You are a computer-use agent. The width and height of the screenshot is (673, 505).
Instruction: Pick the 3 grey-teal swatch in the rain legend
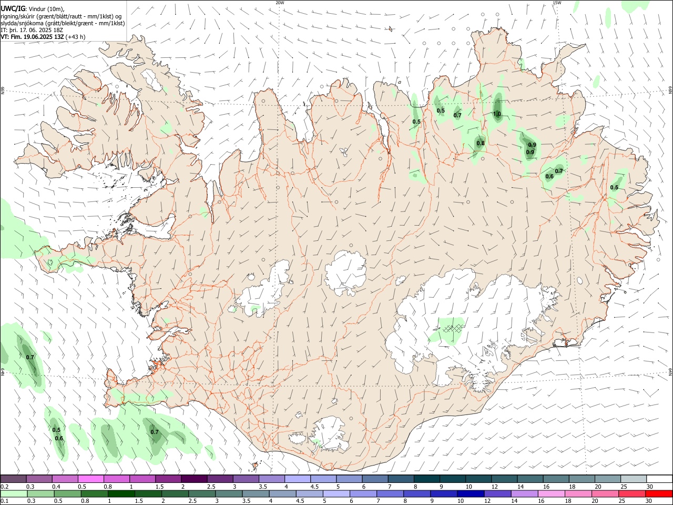(x=229, y=493)
